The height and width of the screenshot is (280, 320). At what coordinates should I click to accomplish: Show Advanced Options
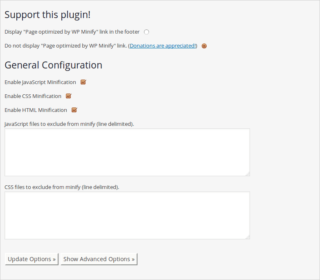(x=99, y=259)
